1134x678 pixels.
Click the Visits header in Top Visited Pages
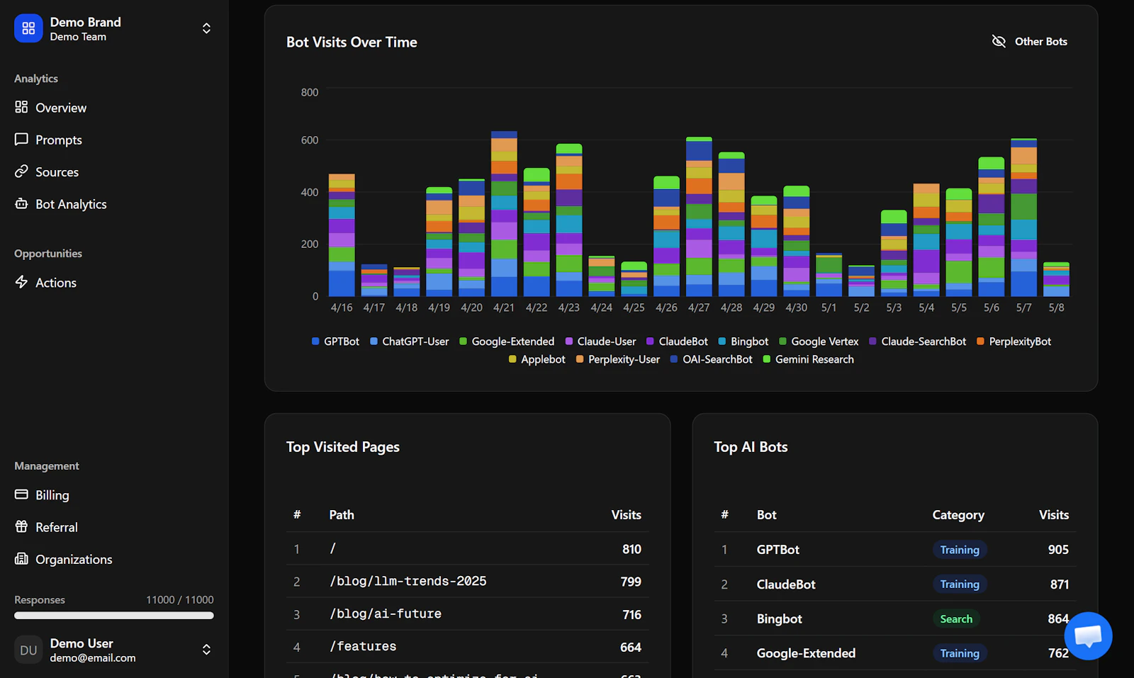pyautogui.click(x=626, y=515)
